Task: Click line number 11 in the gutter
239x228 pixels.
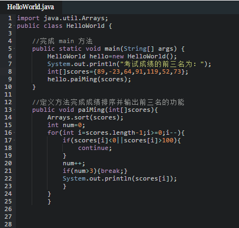Action: (x=8, y=94)
